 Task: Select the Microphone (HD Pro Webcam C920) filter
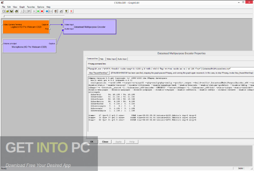pos(29,46)
